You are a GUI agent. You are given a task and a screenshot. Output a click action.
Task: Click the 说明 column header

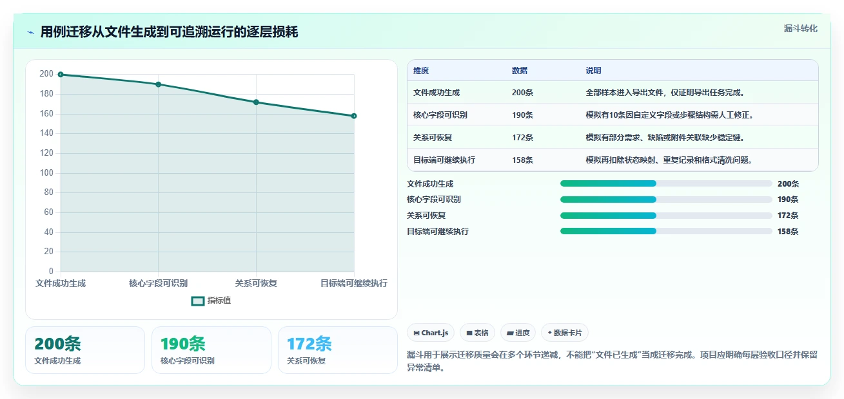593,71
